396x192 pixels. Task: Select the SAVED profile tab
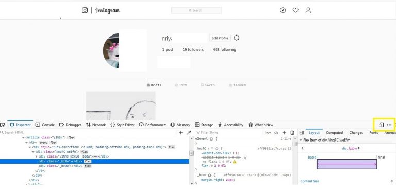coord(208,85)
